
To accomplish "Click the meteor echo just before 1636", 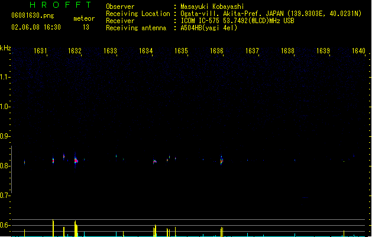I will (x=222, y=161).
